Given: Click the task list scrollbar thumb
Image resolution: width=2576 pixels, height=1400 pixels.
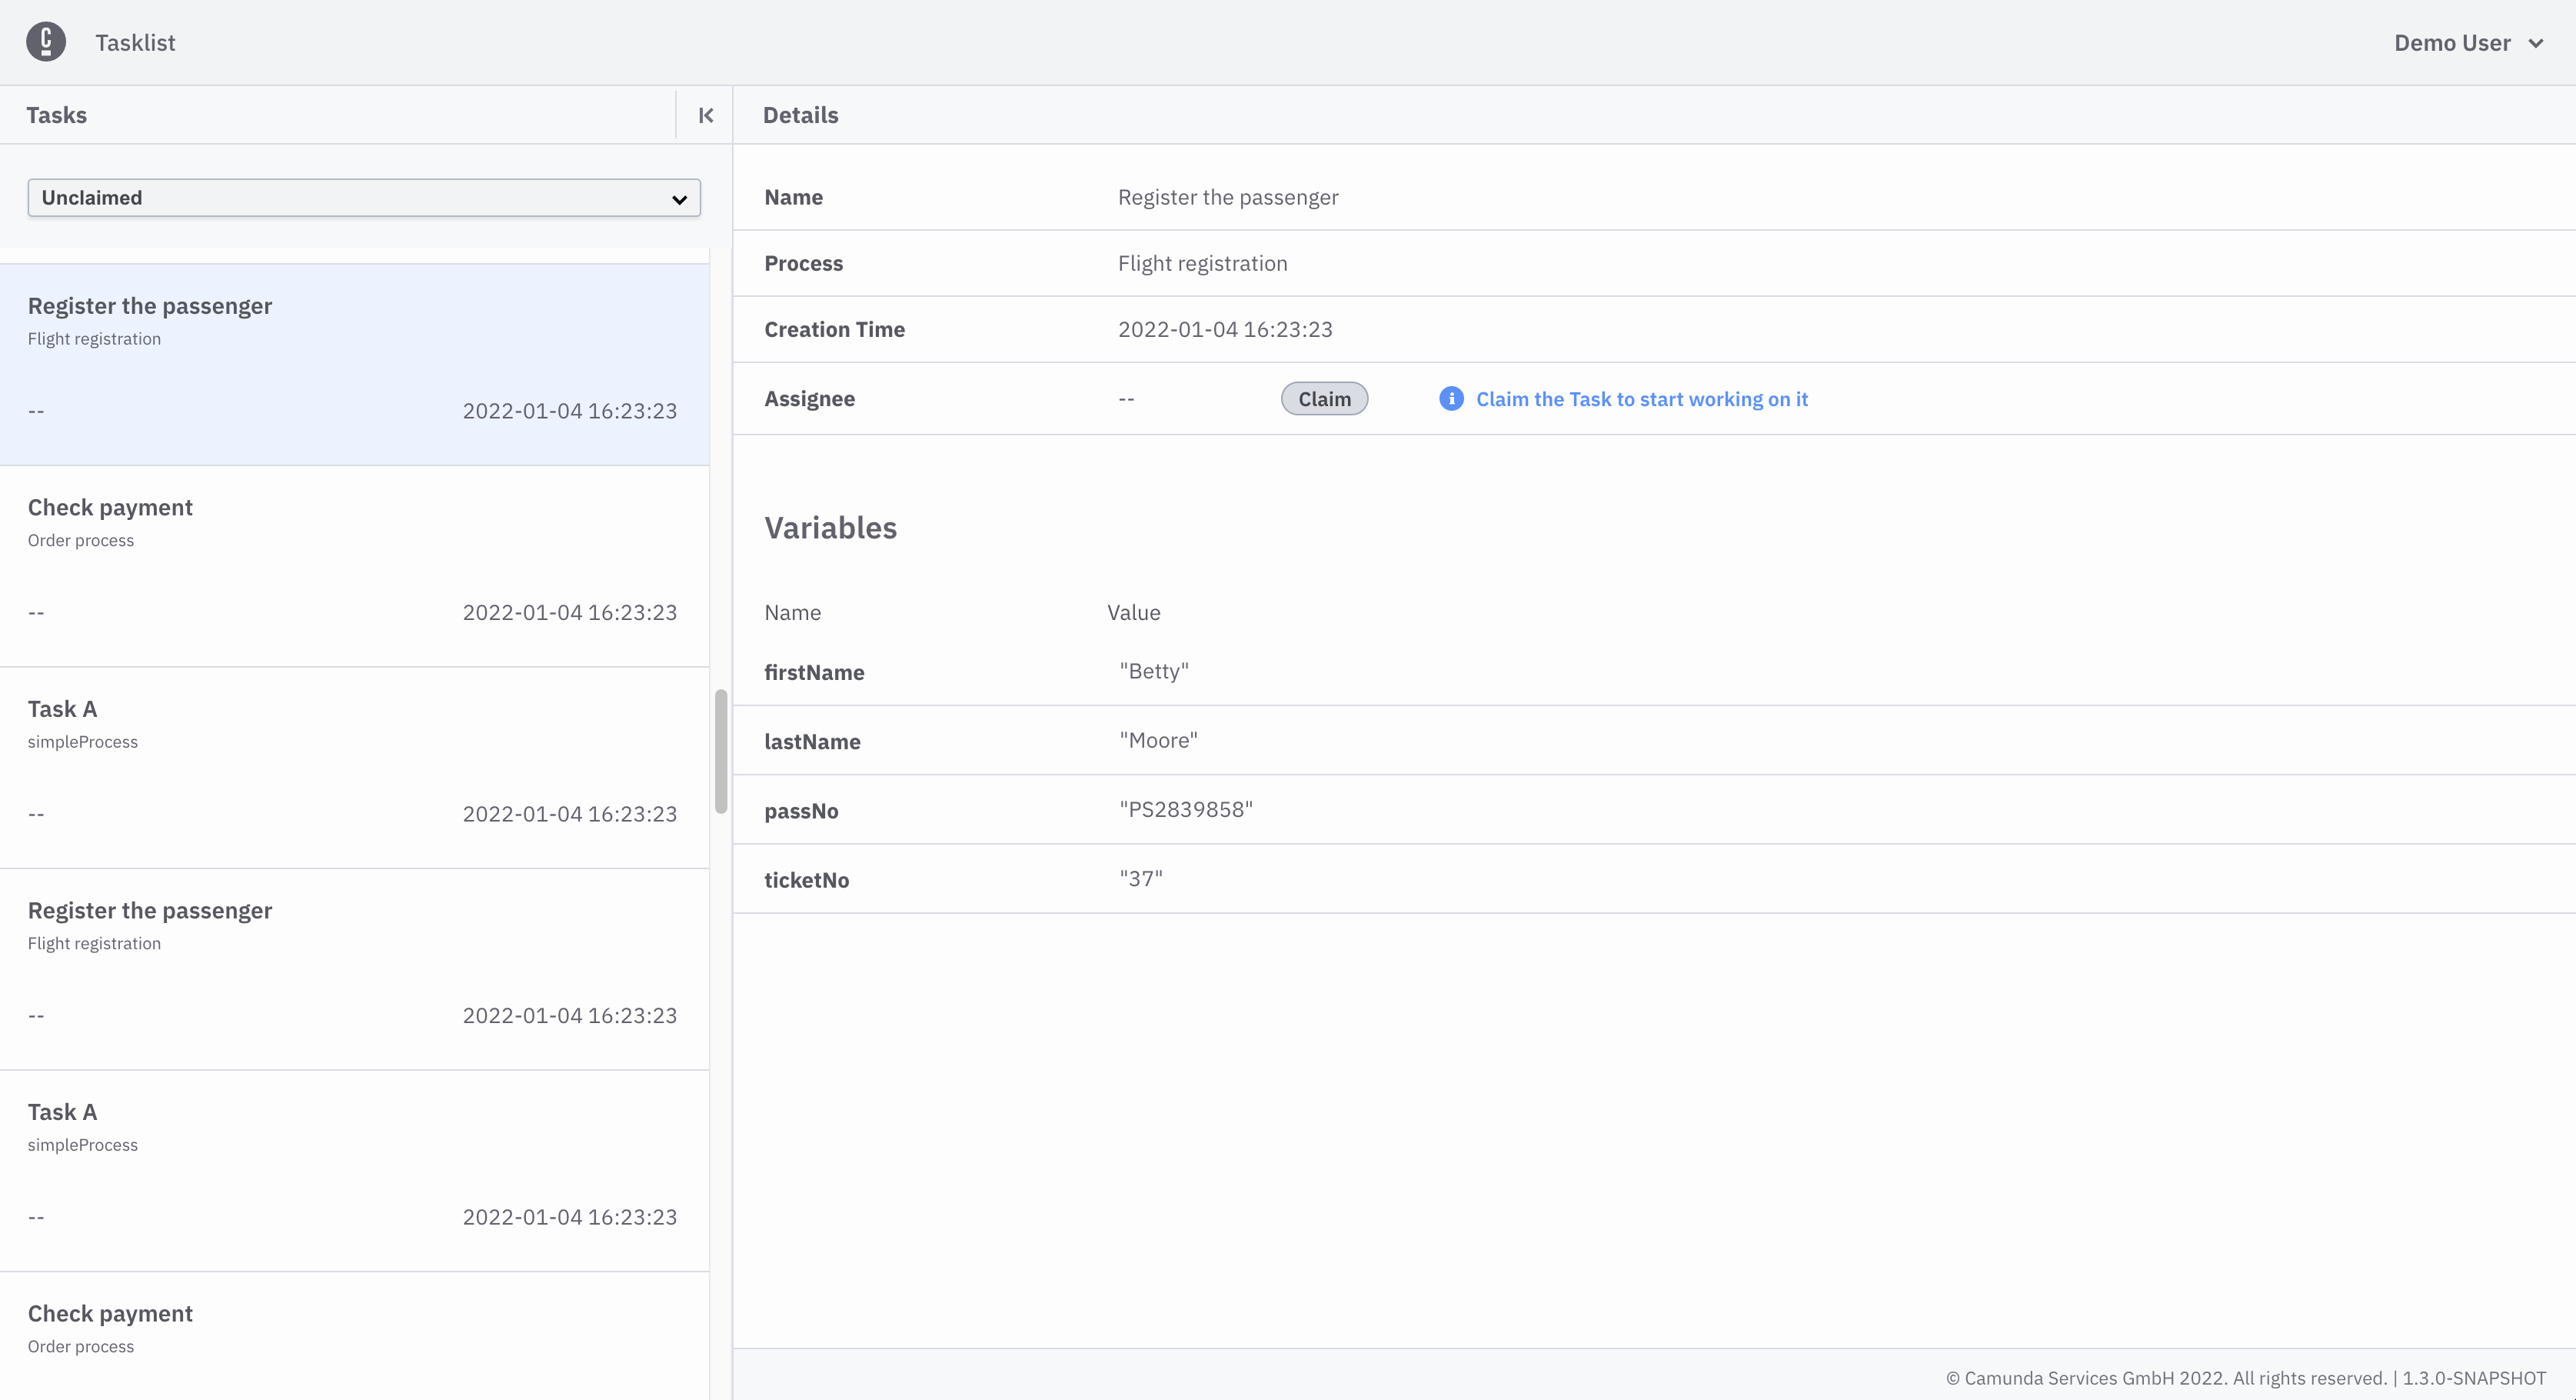Looking at the screenshot, I should tap(721, 751).
